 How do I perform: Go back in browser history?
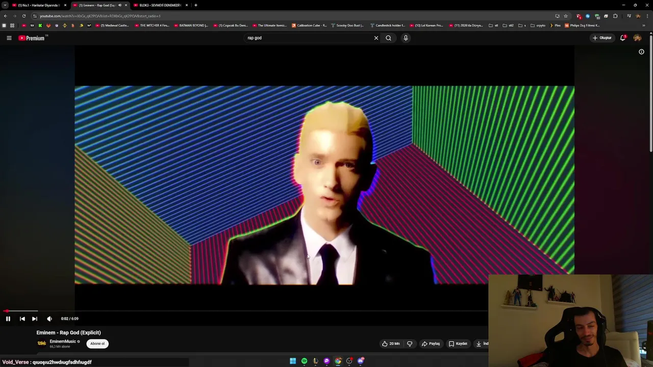pos(5,16)
